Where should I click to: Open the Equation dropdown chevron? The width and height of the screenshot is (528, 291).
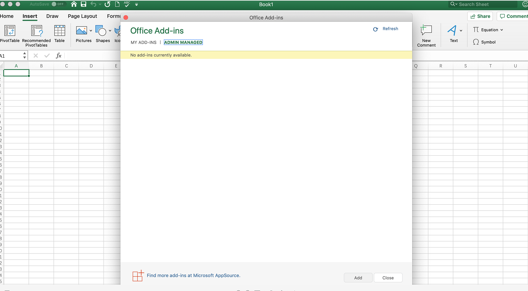501,30
